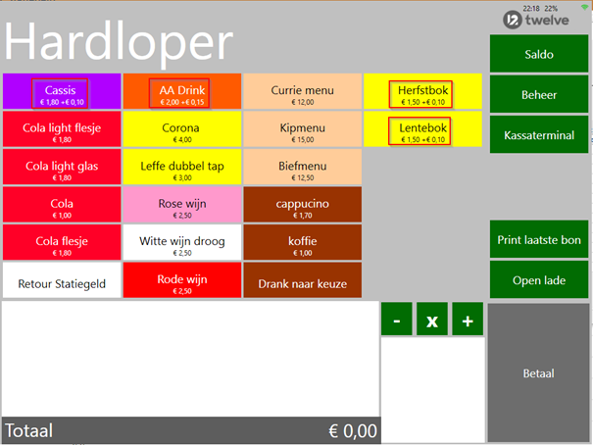Check the Wi-Fi status icon
The width and height of the screenshot is (593, 445).
pyautogui.click(x=586, y=7)
